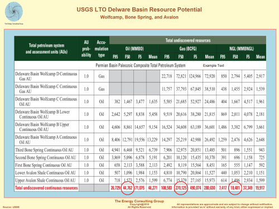Viewport: 279px width, 209px height.
Task: Click the Accumulation type column header
Action: pyautogui.click(x=102, y=48)
